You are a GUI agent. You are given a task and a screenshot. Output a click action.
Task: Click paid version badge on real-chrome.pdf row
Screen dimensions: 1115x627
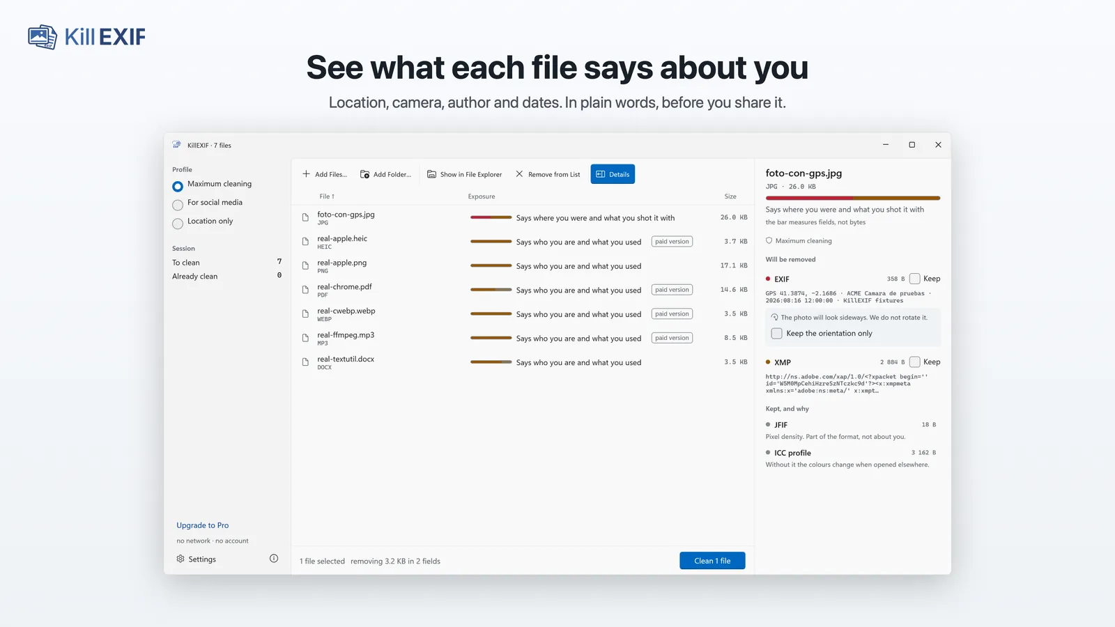point(672,290)
